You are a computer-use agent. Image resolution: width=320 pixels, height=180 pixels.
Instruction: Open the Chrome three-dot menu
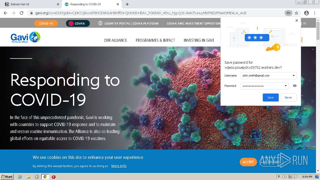(x=314, y=13)
